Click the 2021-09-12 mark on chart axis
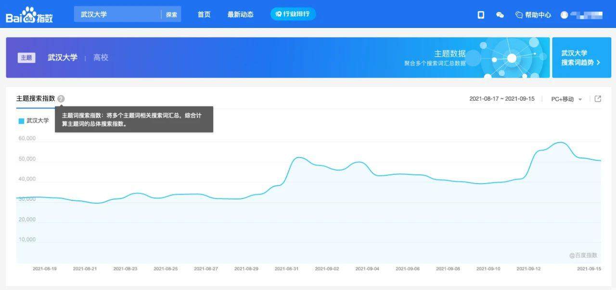616x290 pixels. [x=528, y=269]
